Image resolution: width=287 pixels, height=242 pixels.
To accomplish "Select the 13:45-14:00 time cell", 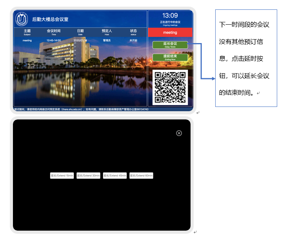I will pyautogui.click(x=54, y=40).
